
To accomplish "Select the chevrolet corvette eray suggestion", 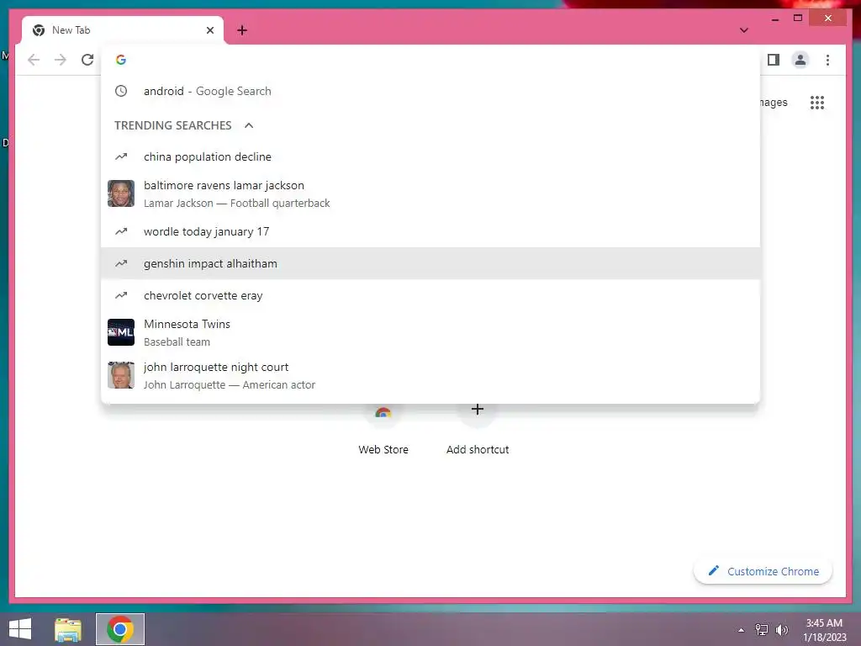I will point(430,295).
